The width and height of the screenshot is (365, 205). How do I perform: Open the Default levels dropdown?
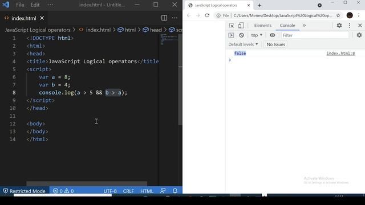243,44
